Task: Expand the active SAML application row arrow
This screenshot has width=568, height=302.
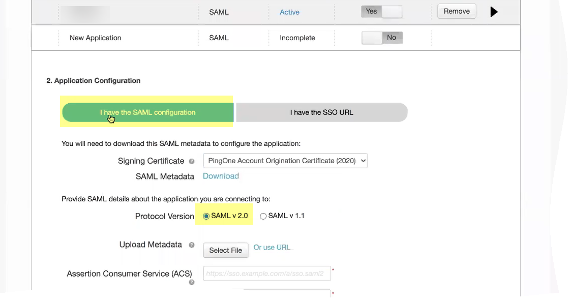Action: point(494,12)
